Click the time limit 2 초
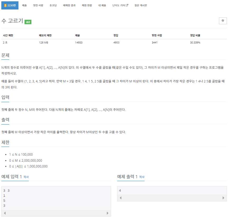The height and width of the screenshot is (218, 229). (5, 43)
